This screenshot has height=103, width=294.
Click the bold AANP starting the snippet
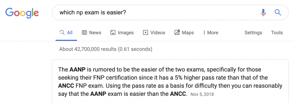pos(78,70)
